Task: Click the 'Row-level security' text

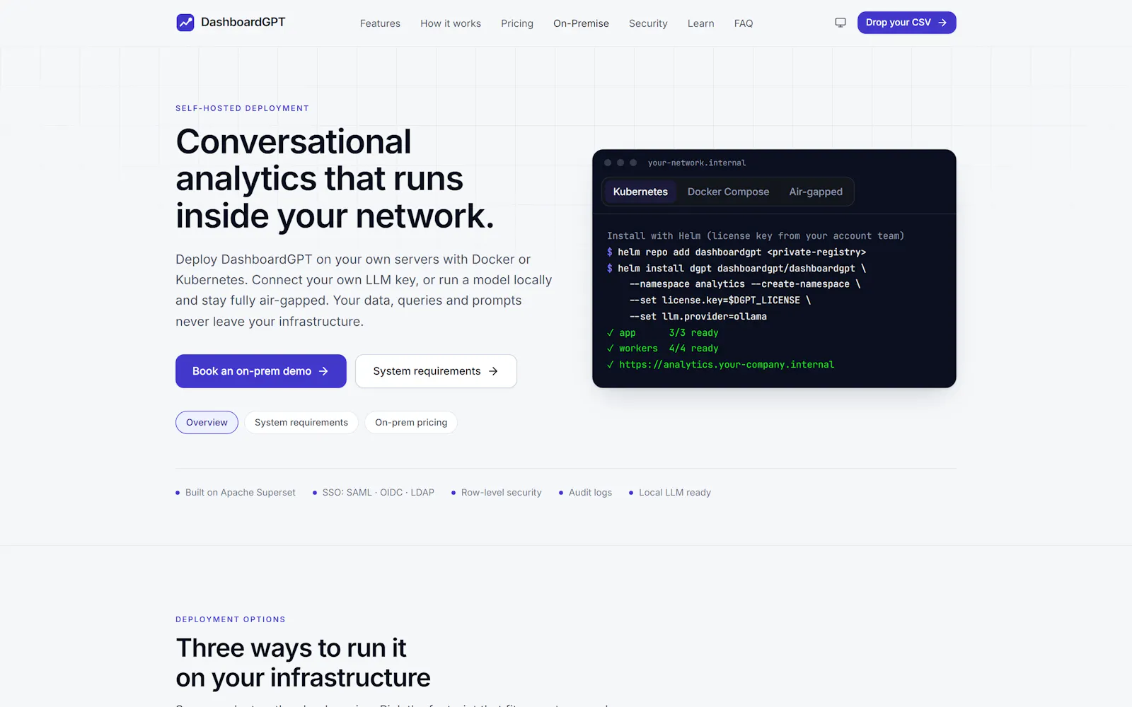Action: pyautogui.click(x=502, y=493)
